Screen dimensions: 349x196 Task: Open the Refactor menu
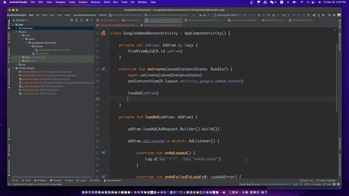click(x=96, y=2)
